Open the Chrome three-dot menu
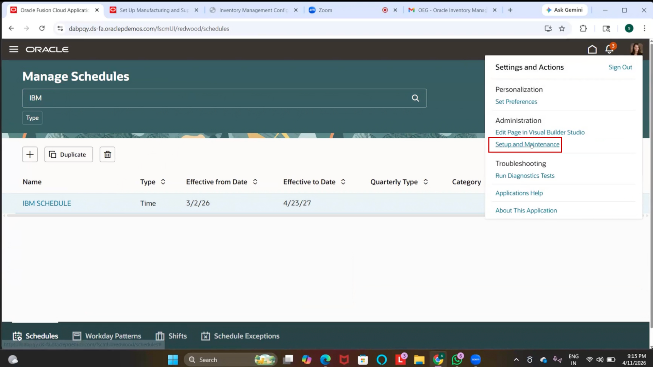The image size is (653, 367). pyautogui.click(x=644, y=29)
